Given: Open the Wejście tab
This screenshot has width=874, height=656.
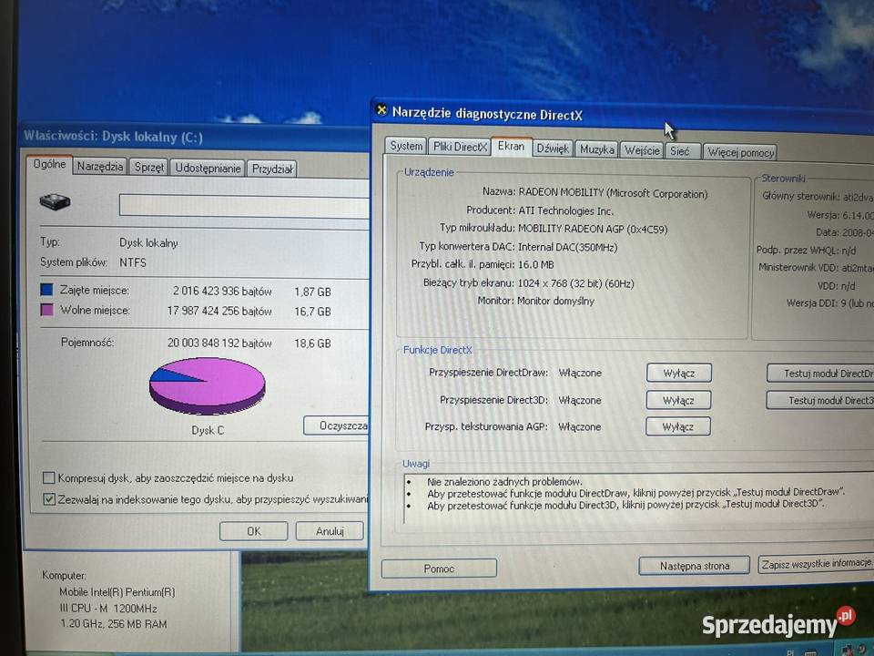Looking at the screenshot, I should pyautogui.click(x=642, y=150).
